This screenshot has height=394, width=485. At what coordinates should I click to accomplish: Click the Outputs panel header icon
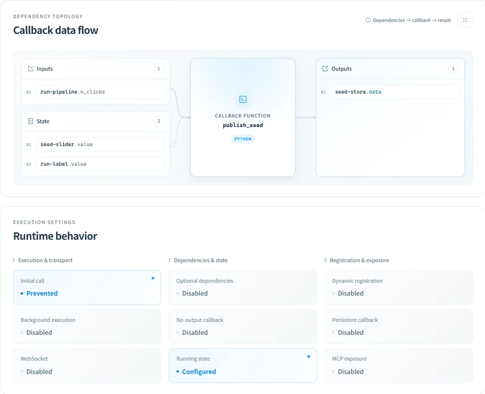(325, 68)
